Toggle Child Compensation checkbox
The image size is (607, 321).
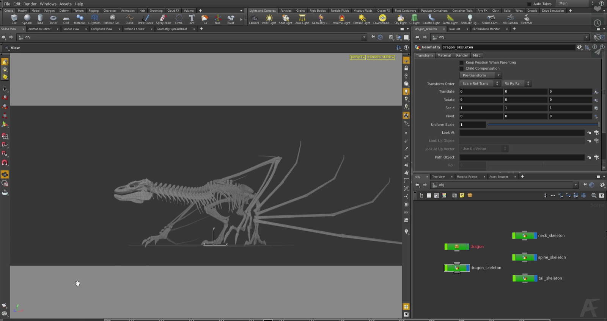pyautogui.click(x=461, y=69)
